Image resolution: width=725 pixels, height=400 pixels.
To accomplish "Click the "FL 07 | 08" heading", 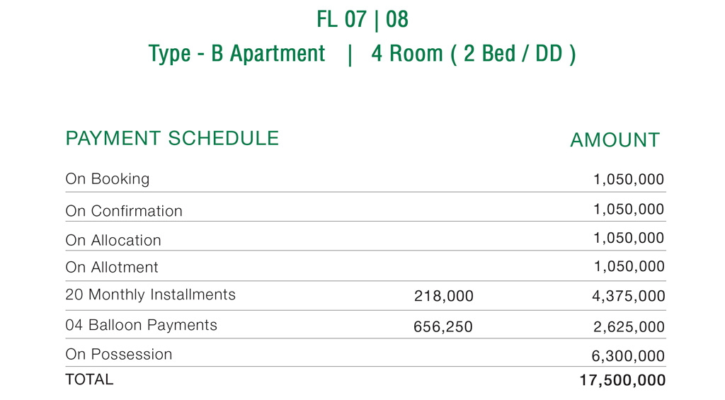I will point(362,19).
